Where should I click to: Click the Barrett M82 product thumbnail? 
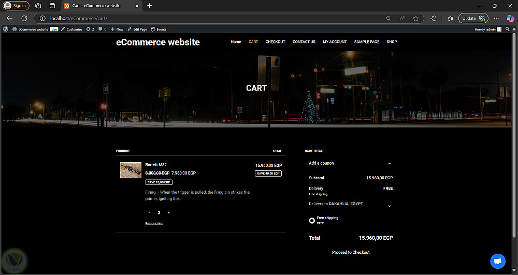pos(131,170)
